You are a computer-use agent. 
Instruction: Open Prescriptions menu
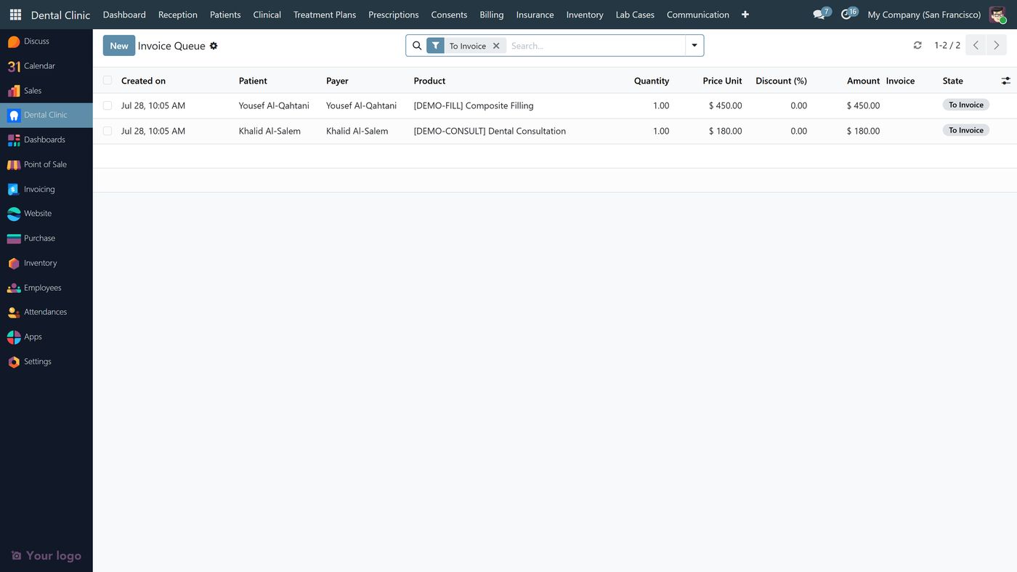coord(394,15)
